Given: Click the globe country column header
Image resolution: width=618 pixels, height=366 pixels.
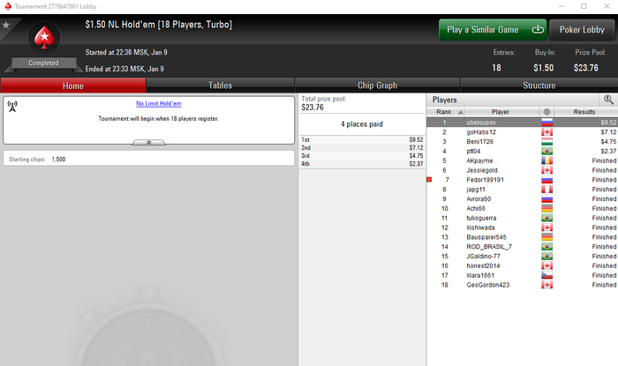Looking at the screenshot, I should click(546, 112).
